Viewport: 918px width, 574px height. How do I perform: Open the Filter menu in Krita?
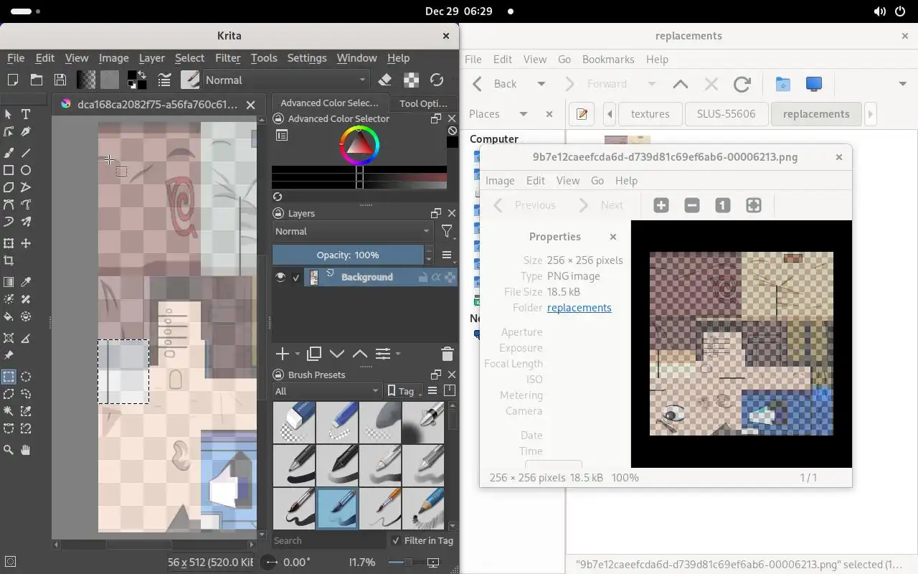click(227, 58)
